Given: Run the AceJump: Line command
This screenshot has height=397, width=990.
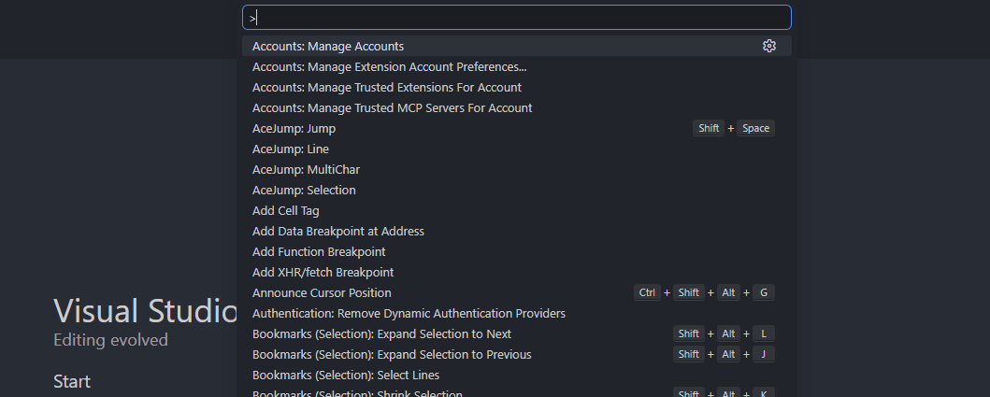Looking at the screenshot, I should tap(516, 149).
